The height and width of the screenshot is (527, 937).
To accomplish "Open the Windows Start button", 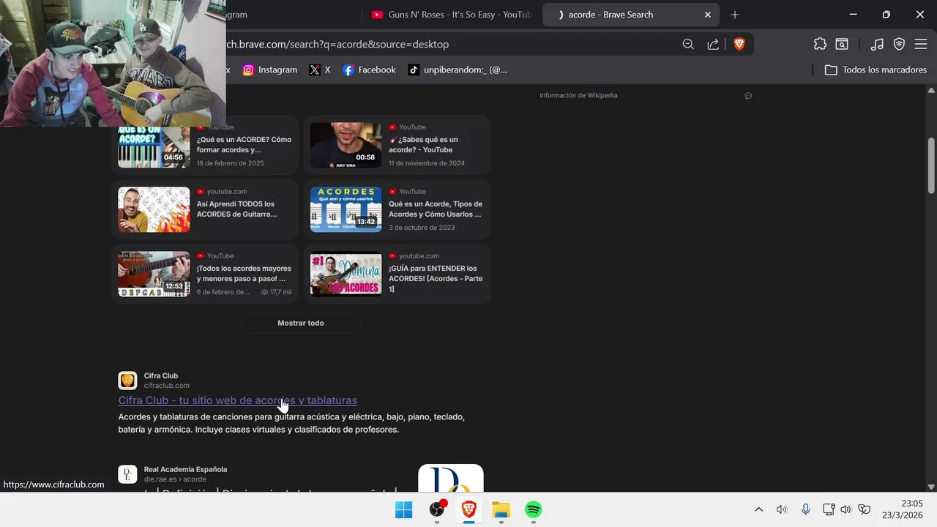I will pyautogui.click(x=403, y=509).
